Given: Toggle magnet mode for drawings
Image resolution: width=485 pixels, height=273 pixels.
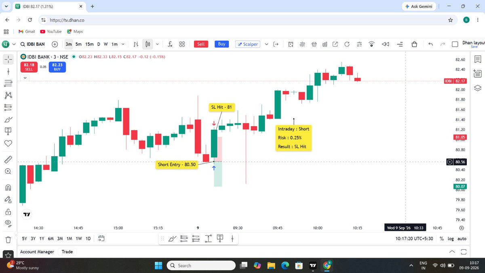Looking at the screenshot, I should (x=8, y=187).
